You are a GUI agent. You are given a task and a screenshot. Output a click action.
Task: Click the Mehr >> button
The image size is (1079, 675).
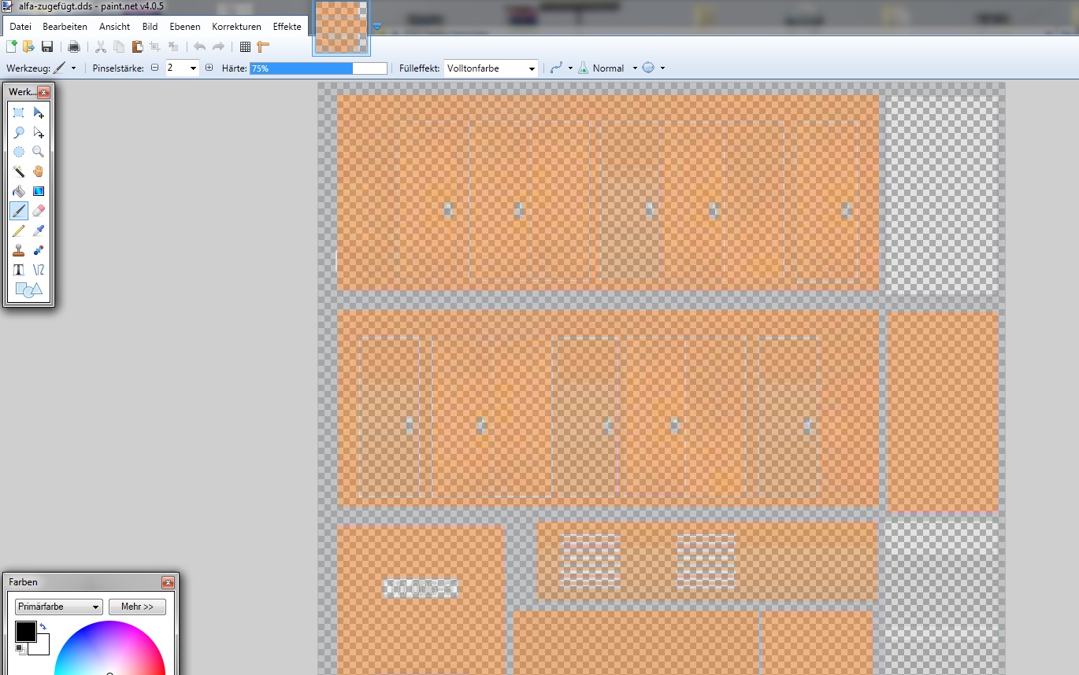137,607
